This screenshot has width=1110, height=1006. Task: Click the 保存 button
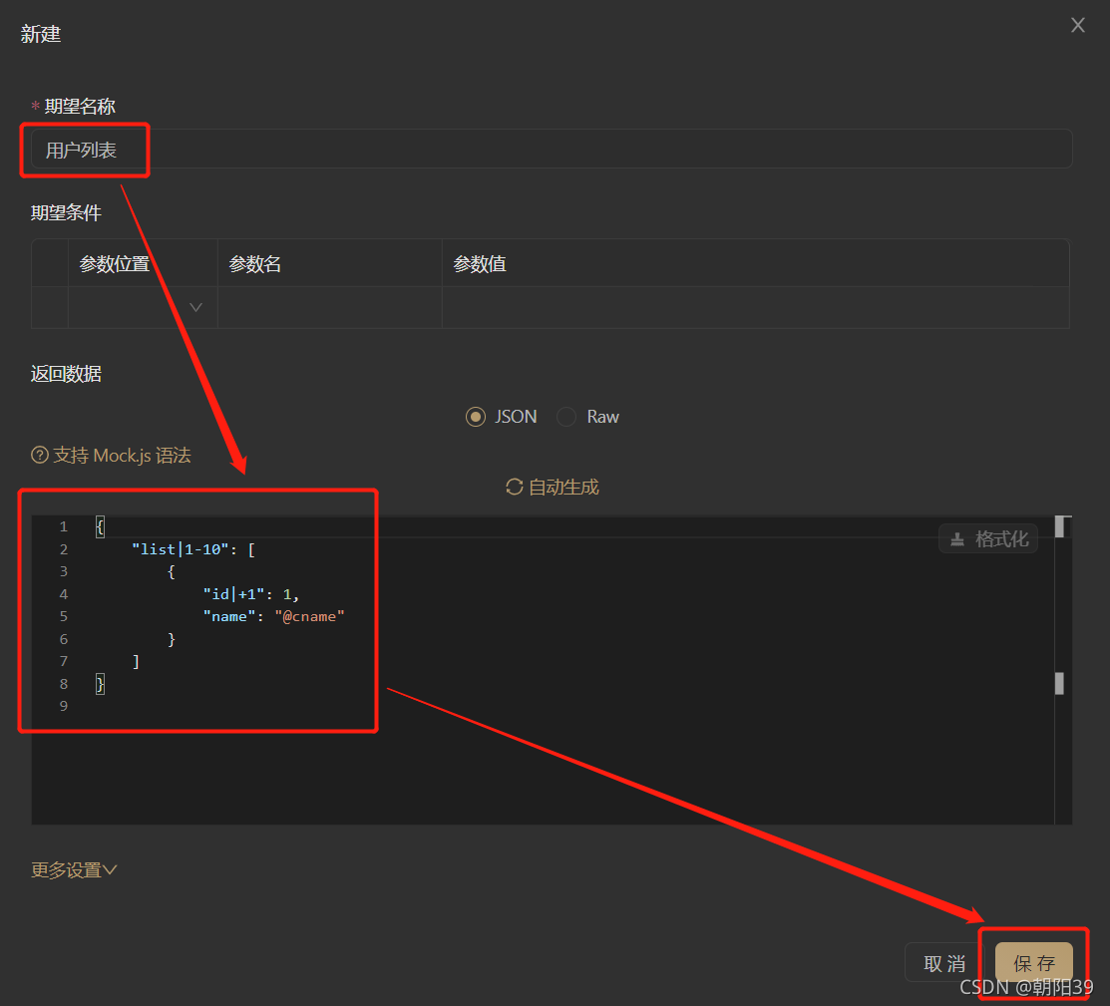(1034, 962)
